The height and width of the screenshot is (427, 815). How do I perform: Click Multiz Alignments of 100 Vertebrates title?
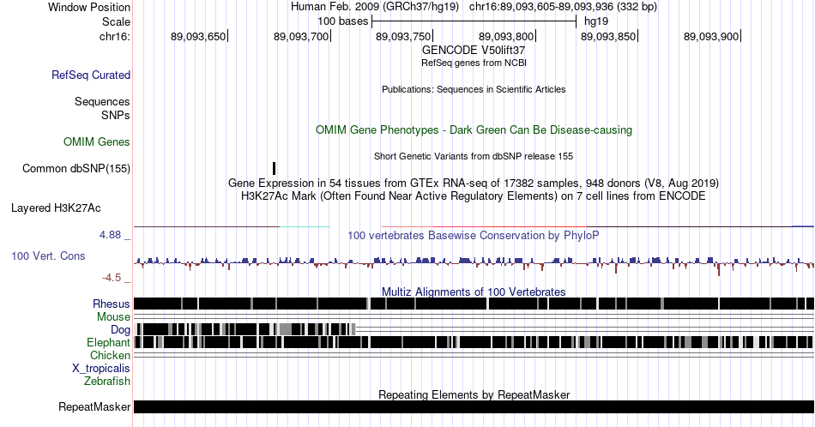coord(474,292)
